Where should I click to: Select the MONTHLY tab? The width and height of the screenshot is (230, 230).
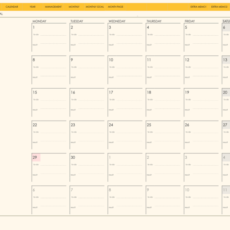[x=74, y=7]
